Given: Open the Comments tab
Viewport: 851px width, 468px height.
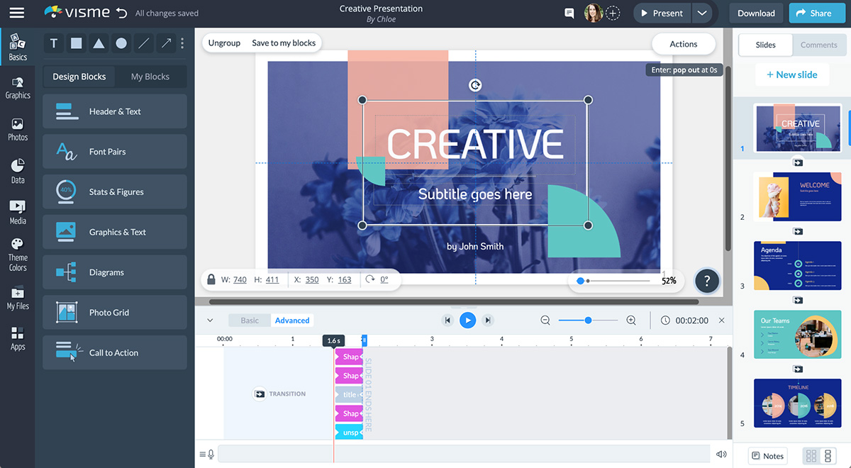Looking at the screenshot, I should tap(819, 45).
